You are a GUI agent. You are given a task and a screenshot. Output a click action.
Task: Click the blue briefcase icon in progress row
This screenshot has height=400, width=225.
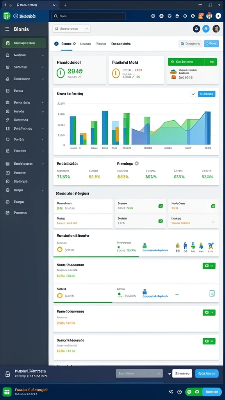[x=145, y=292]
